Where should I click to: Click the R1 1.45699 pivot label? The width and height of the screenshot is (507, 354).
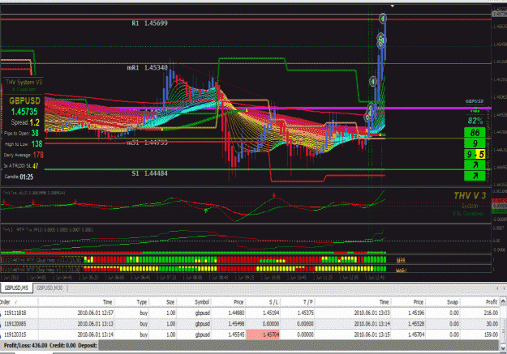(x=149, y=23)
